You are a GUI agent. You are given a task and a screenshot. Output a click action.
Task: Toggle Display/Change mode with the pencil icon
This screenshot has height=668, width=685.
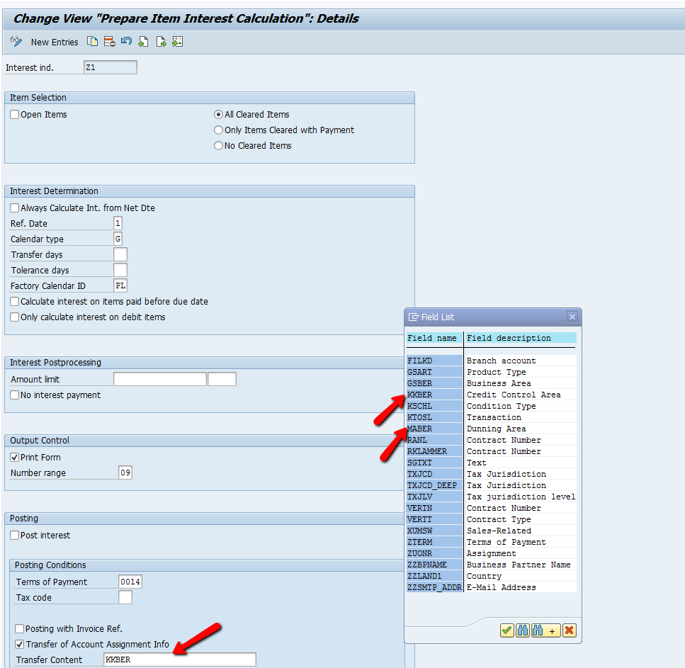(15, 42)
